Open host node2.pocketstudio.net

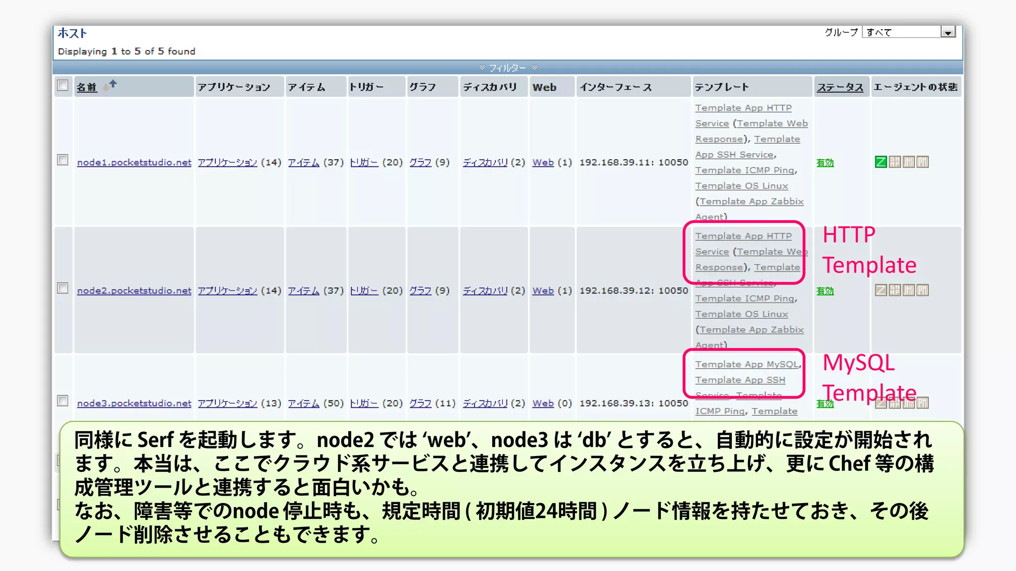pyautogui.click(x=134, y=290)
